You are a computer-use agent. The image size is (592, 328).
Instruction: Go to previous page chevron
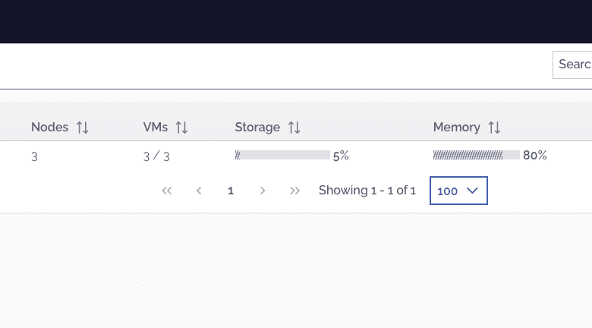(199, 191)
